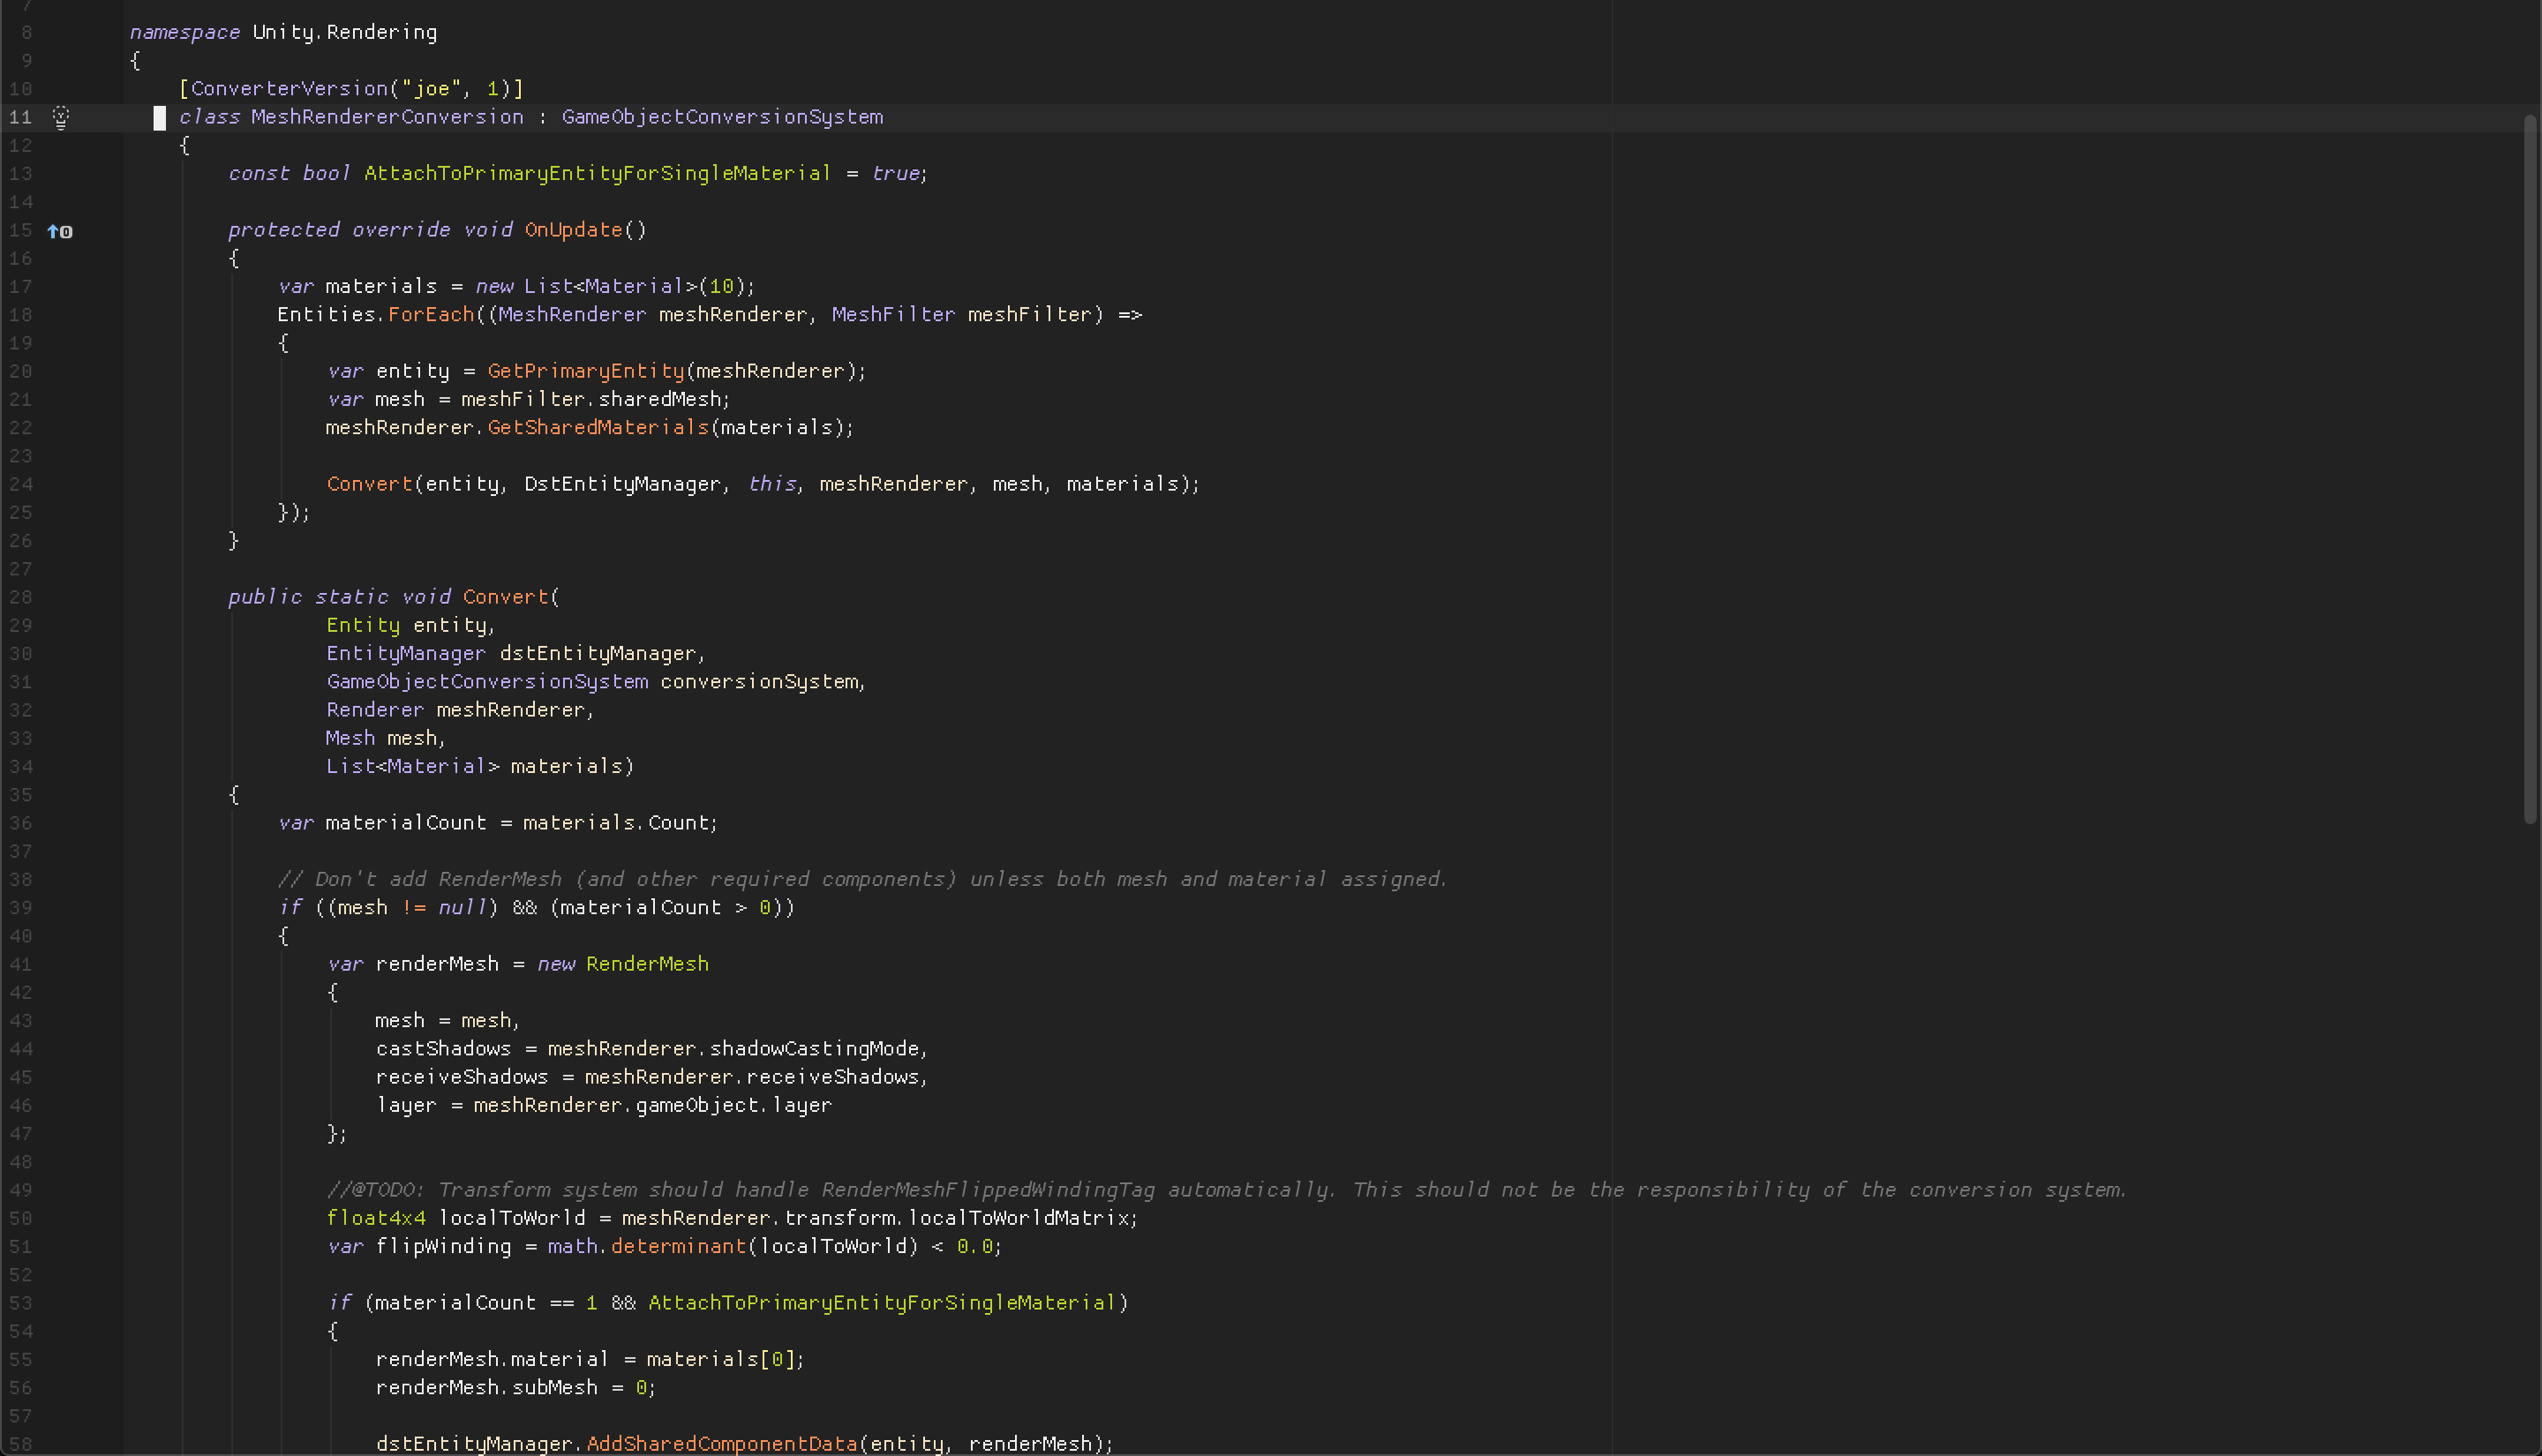
Task: Click the EntityManager parameter type on line 30
Action: coord(406,654)
